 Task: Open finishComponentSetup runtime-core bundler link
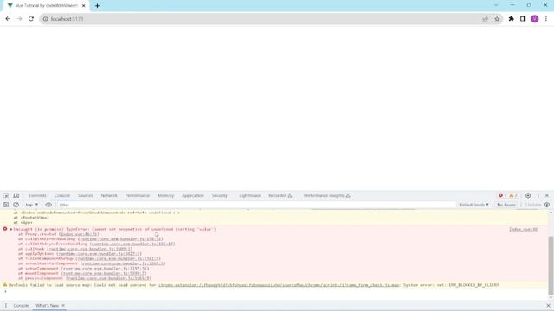click(x=118, y=259)
